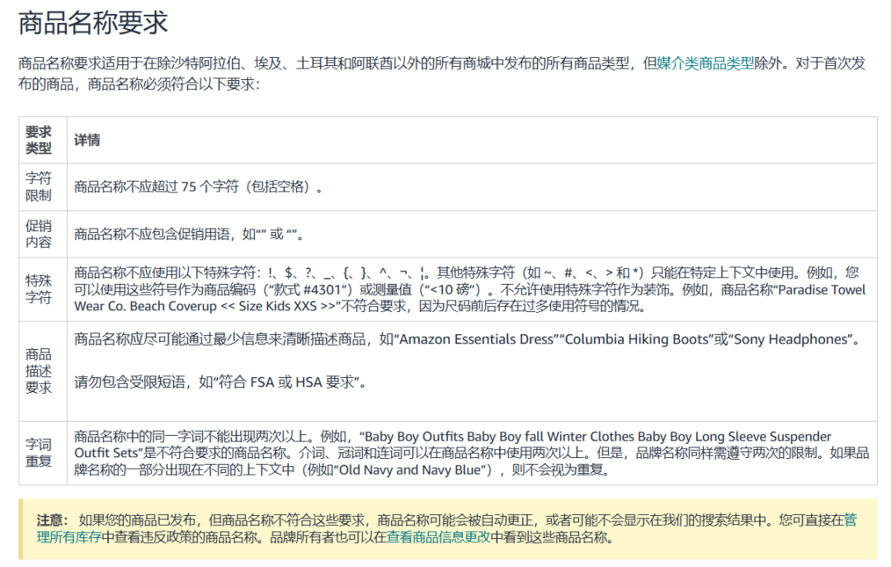Viewport: 891px width, 567px height.
Task: Open the 查看商品信息更改 link
Action: click(x=438, y=536)
